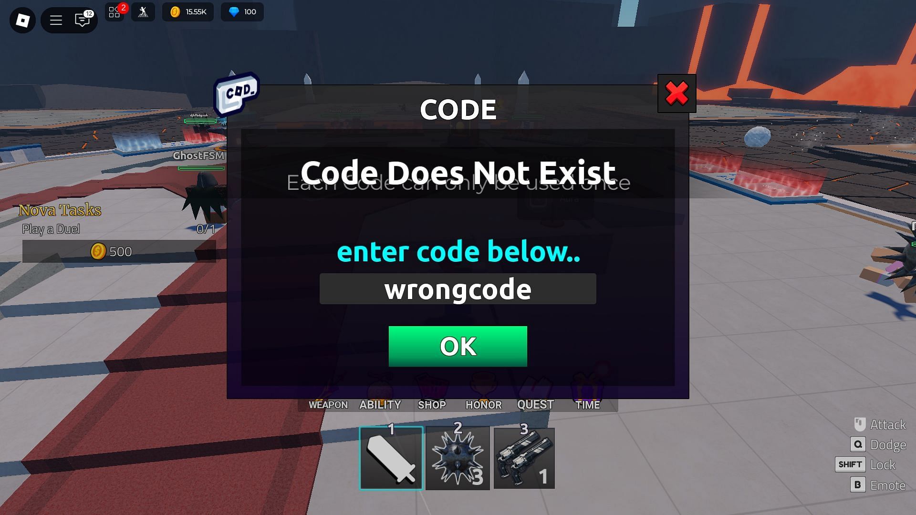Click the HONOR tab in bottom menu
Image resolution: width=916 pixels, height=515 pixels.
[483, 404]
